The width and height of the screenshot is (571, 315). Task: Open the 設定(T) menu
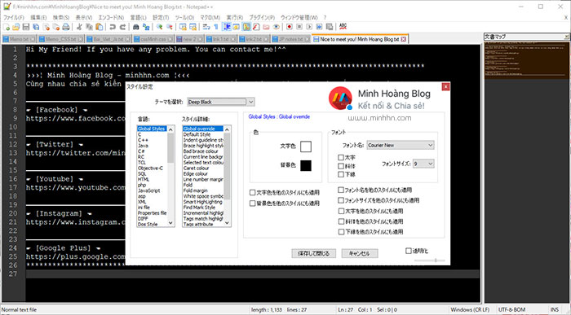160,17
